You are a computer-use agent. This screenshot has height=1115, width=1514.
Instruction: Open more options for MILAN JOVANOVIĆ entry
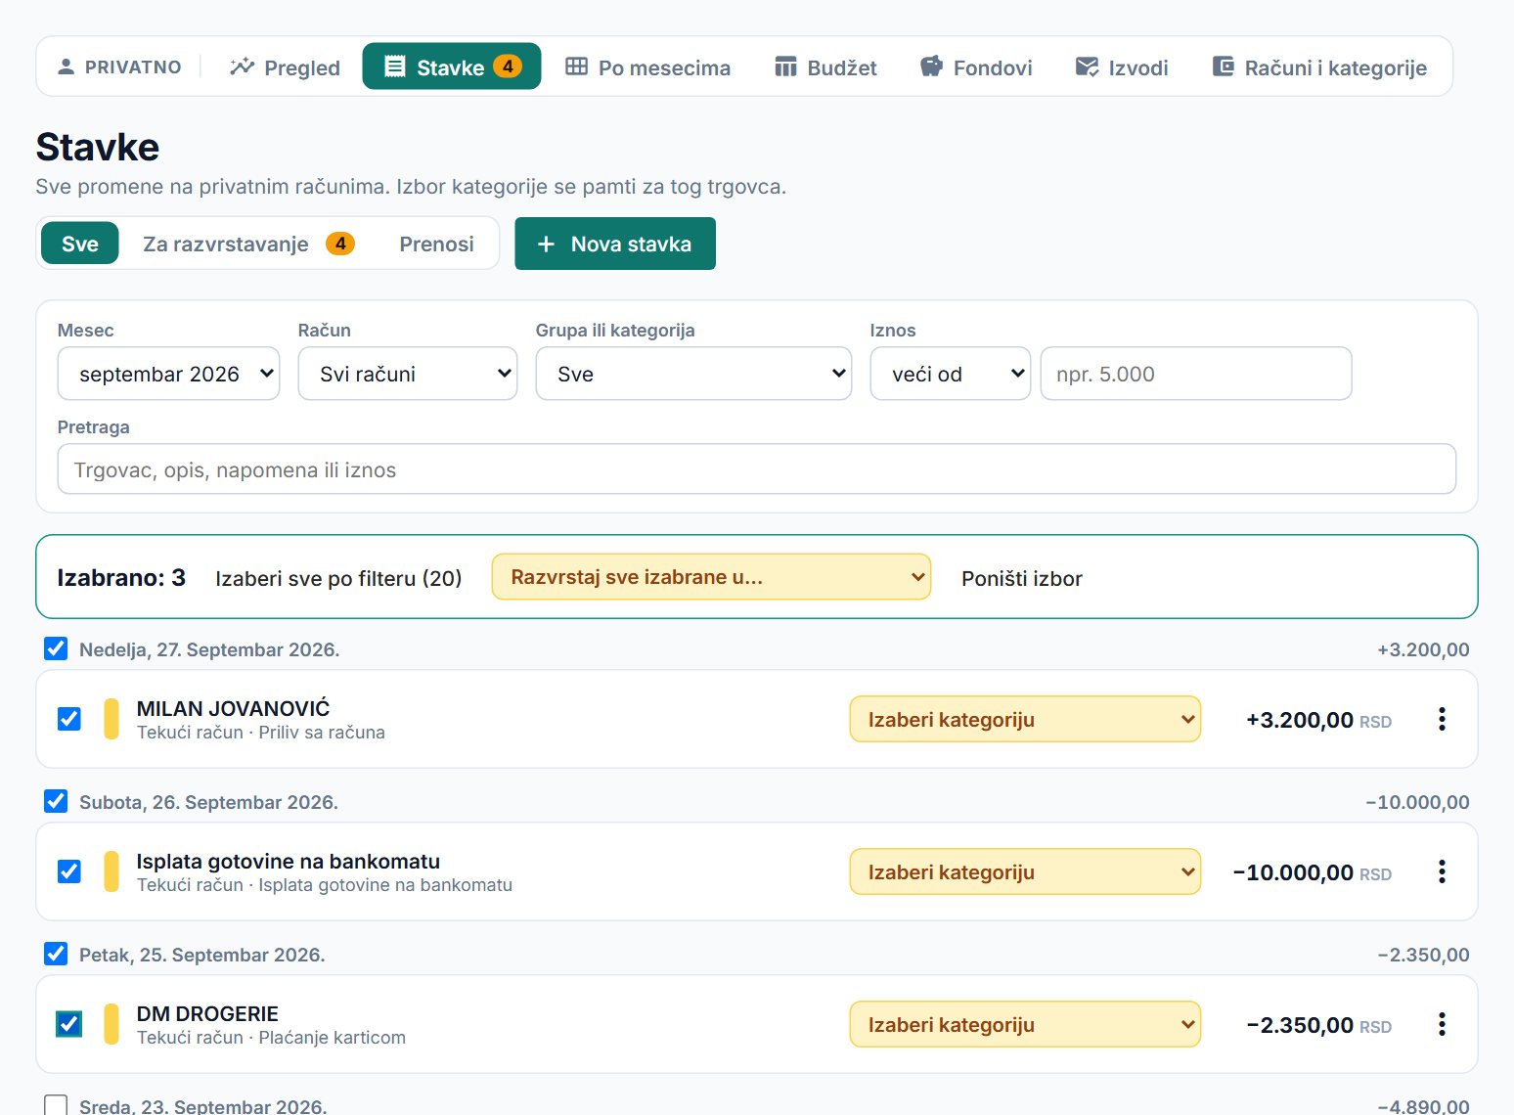(1442, 719)
